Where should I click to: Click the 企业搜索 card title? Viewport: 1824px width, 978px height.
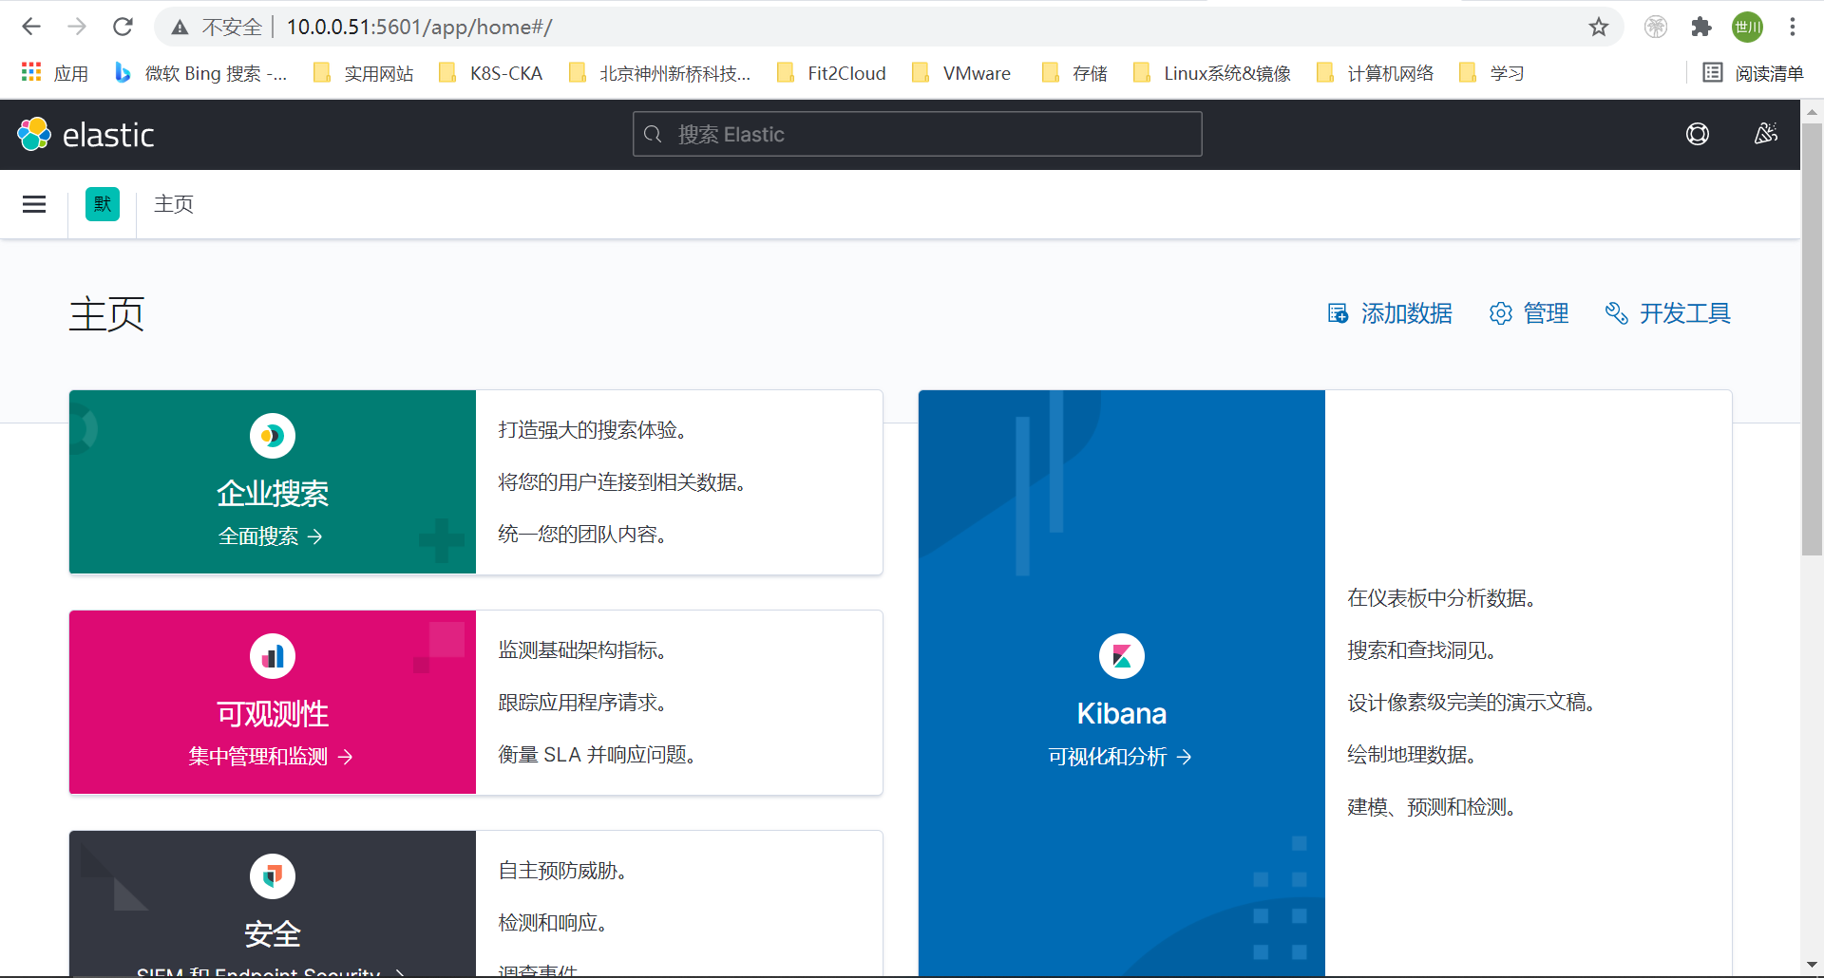[x=273, y=494]
